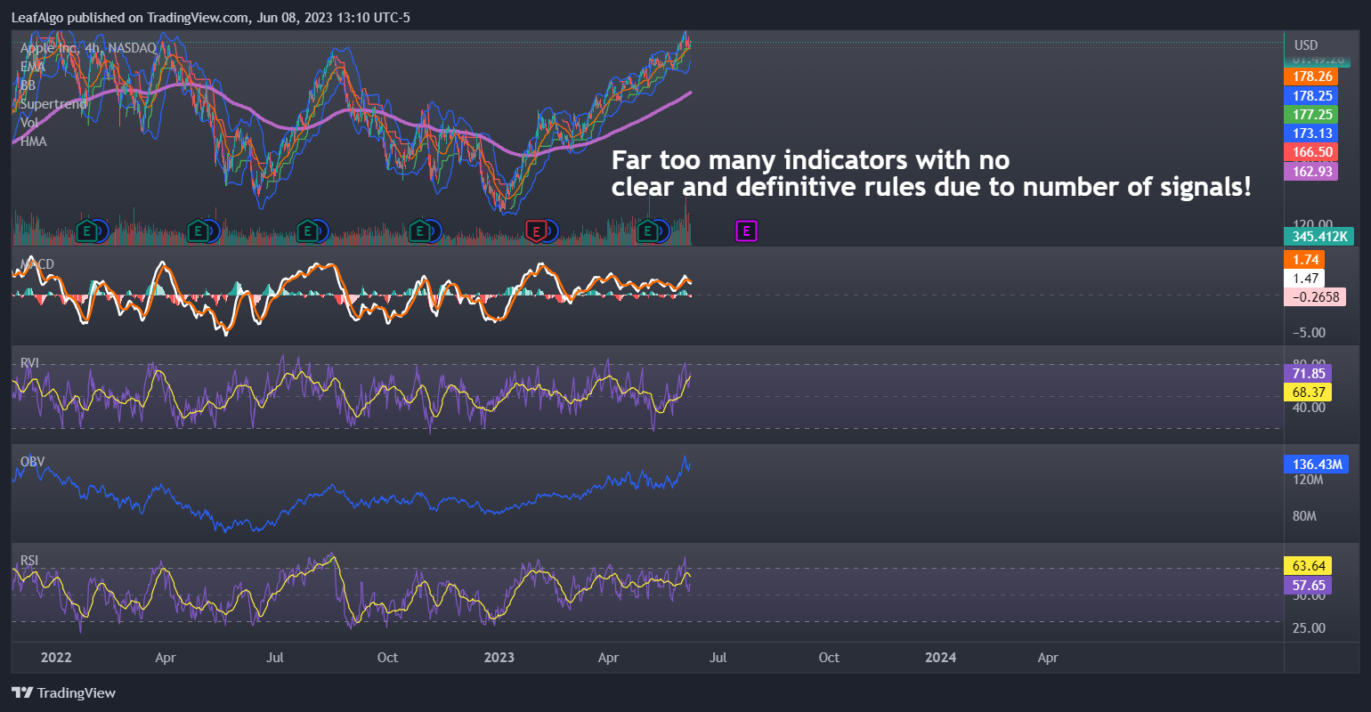Screen dimensions: 1371x712
Task: Select the BB indicator label
Action: [x=28, y=85]
